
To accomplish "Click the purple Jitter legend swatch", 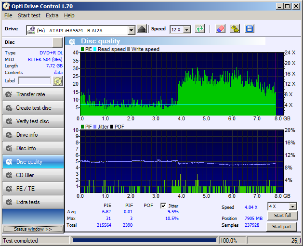I will click(95, 127).
